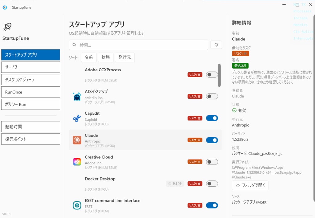The image size is (315, 218).
Task: Click the リスク: 高 badge for Adobe CCXProcess
Action: [195, 75]
